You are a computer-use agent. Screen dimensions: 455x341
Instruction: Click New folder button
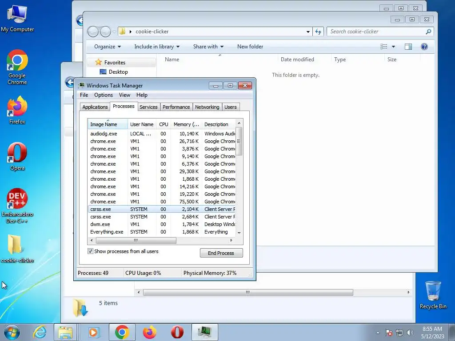click(250, 47)
